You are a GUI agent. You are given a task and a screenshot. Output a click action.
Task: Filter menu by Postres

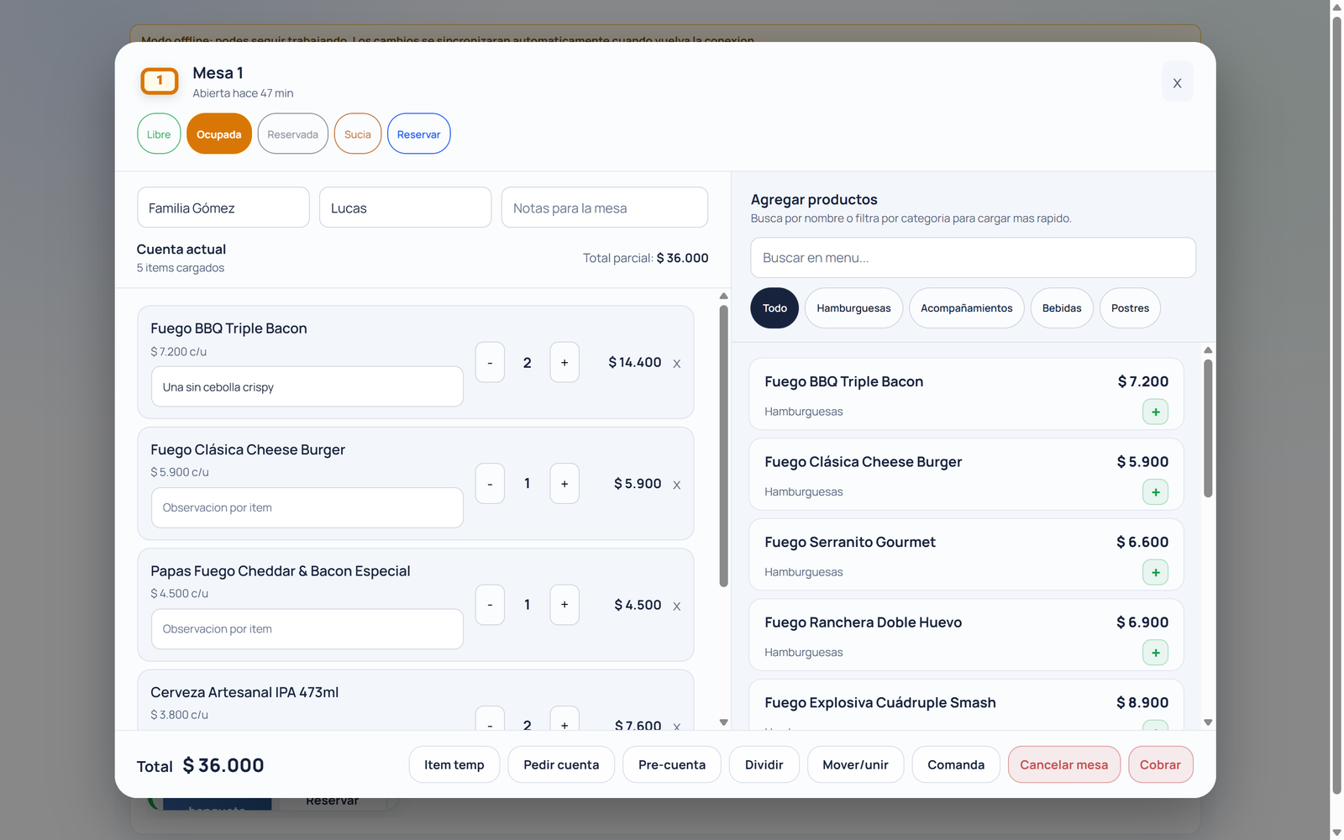[x=1130, y=308]
